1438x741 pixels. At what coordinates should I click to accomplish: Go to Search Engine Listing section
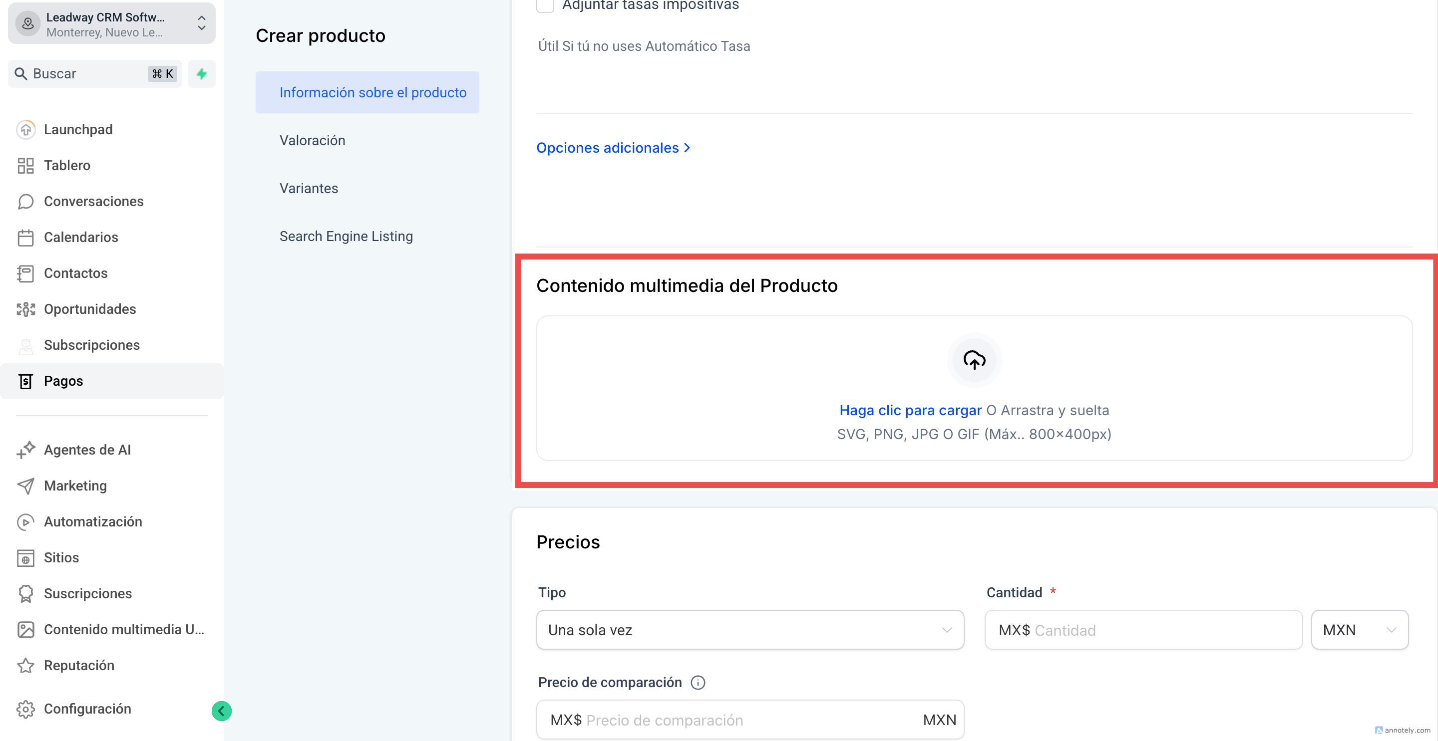coord(346,236)
